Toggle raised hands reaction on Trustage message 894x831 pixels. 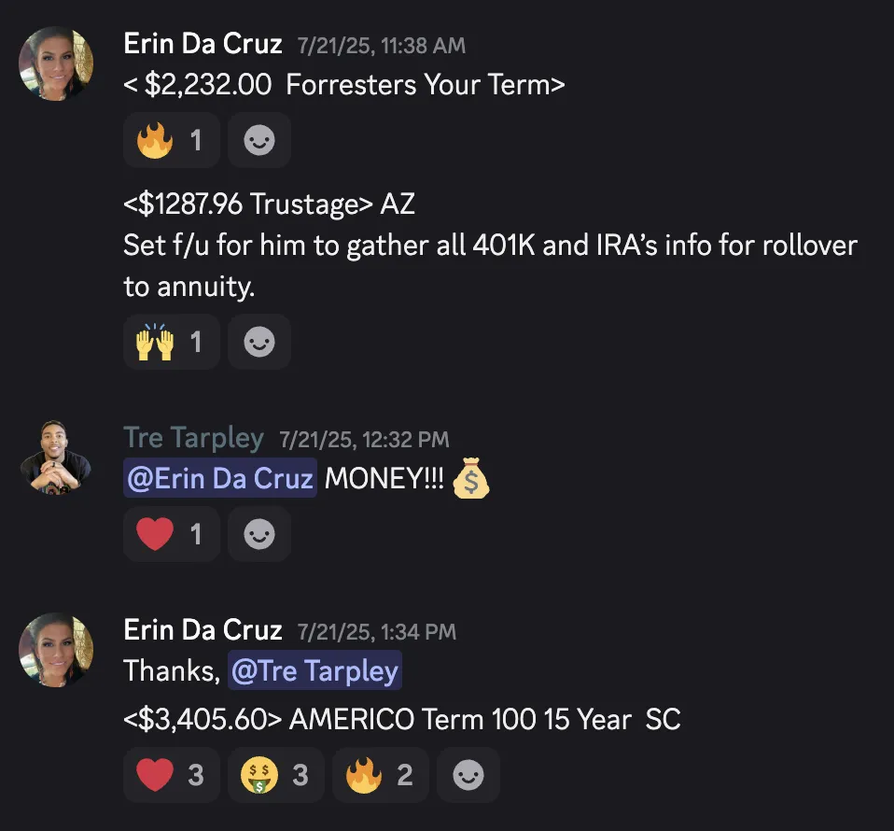(172, 342)
